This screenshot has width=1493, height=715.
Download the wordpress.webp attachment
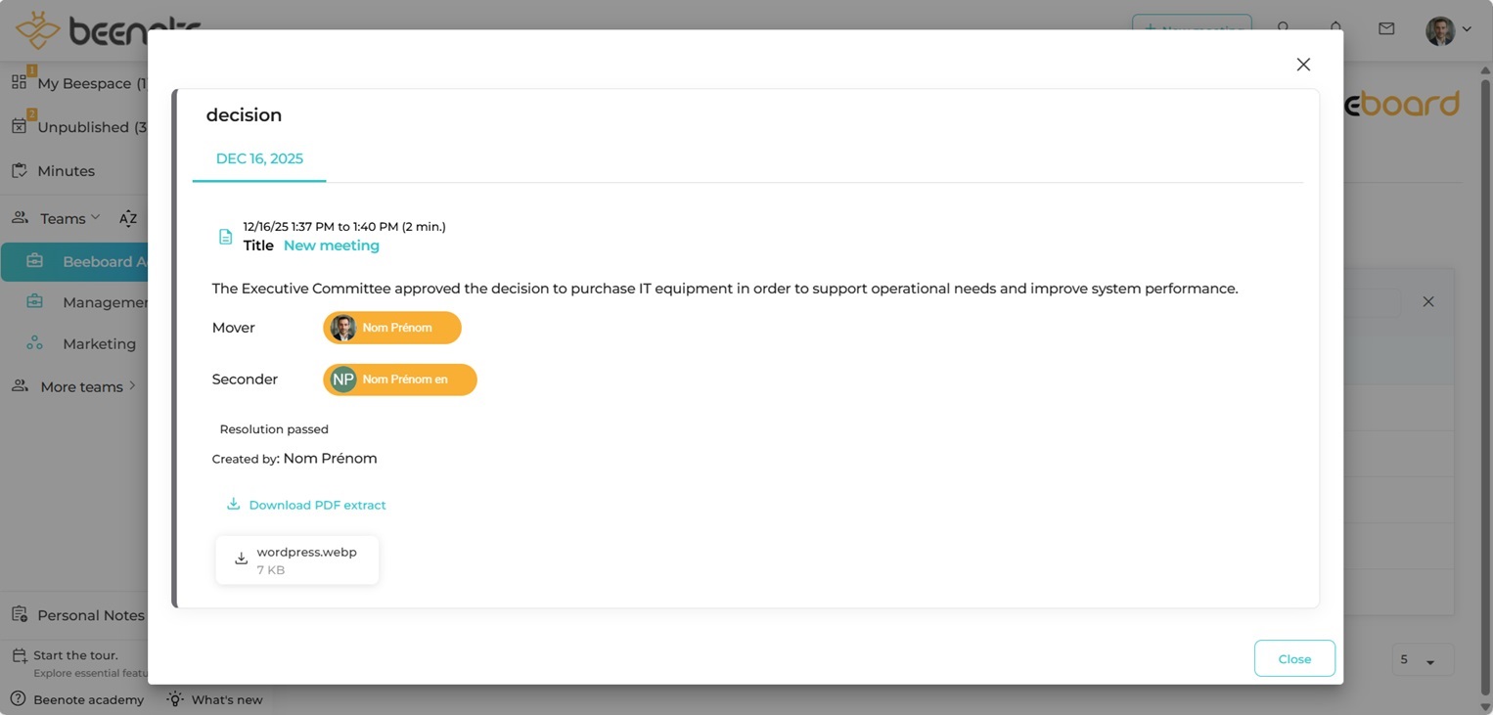[296, 559]
